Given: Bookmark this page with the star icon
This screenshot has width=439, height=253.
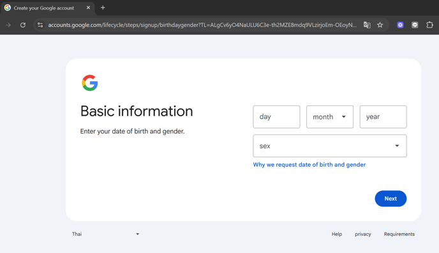Looking at the screenshot, I should pyautogui.click(x=380, y=25).
